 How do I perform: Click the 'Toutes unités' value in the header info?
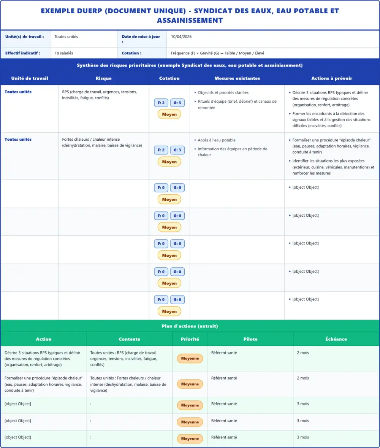point(66,37)
